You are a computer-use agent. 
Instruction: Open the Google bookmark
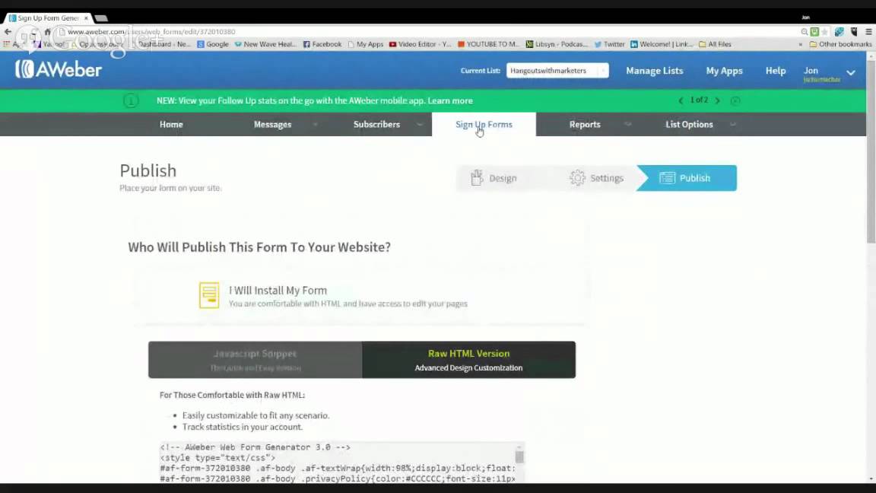213,44
